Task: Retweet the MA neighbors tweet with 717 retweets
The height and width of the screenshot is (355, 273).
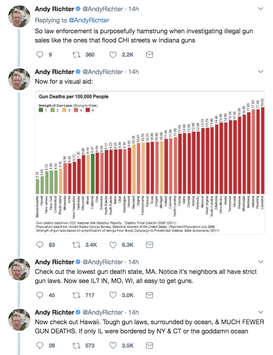Action: pyautogui.click(x=76, y=295)
